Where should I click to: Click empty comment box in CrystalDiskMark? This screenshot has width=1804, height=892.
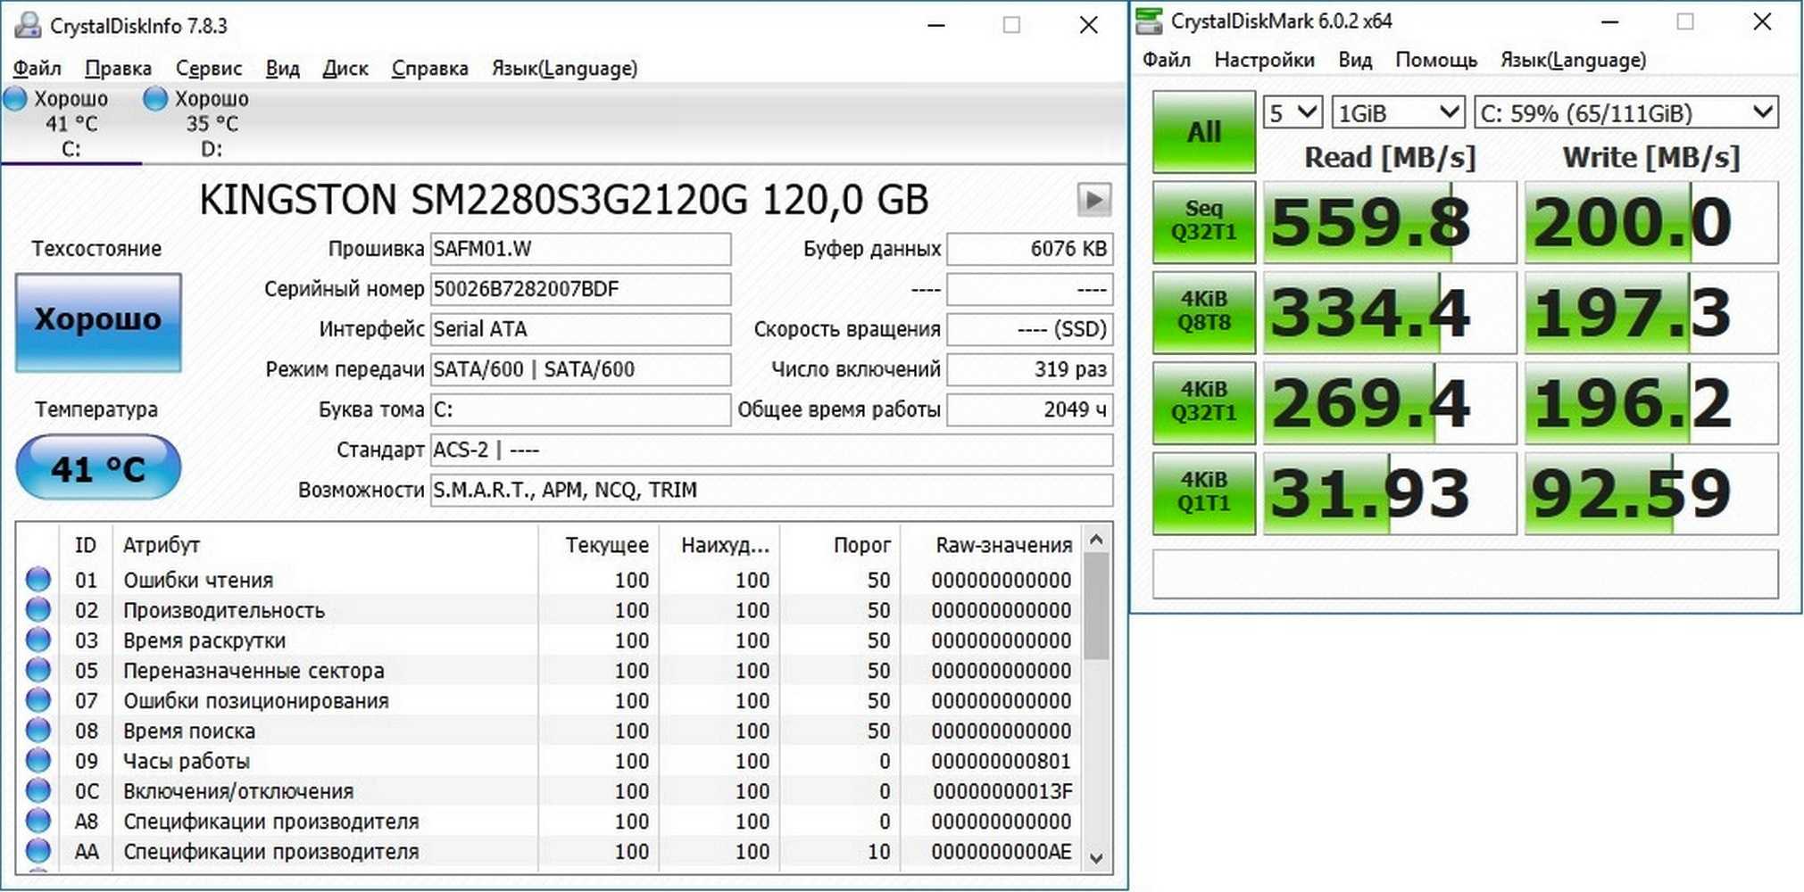click(1465, 574)
